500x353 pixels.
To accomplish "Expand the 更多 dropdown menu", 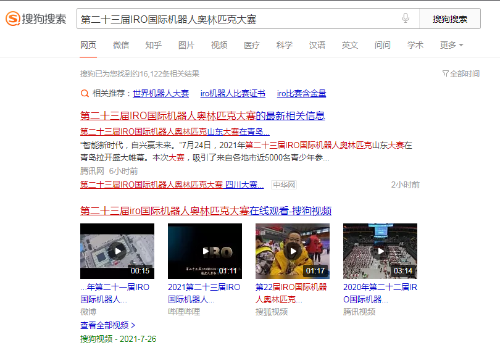I will pyautogui.click(x=451, y=45).
